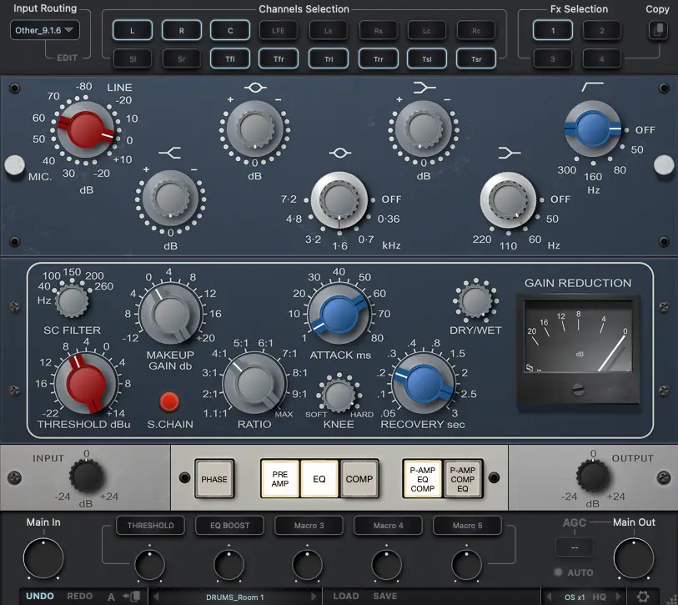Screen dimensions: 678x605
Task: Enable the Sl channel
Action: click(x=133, y=59)
